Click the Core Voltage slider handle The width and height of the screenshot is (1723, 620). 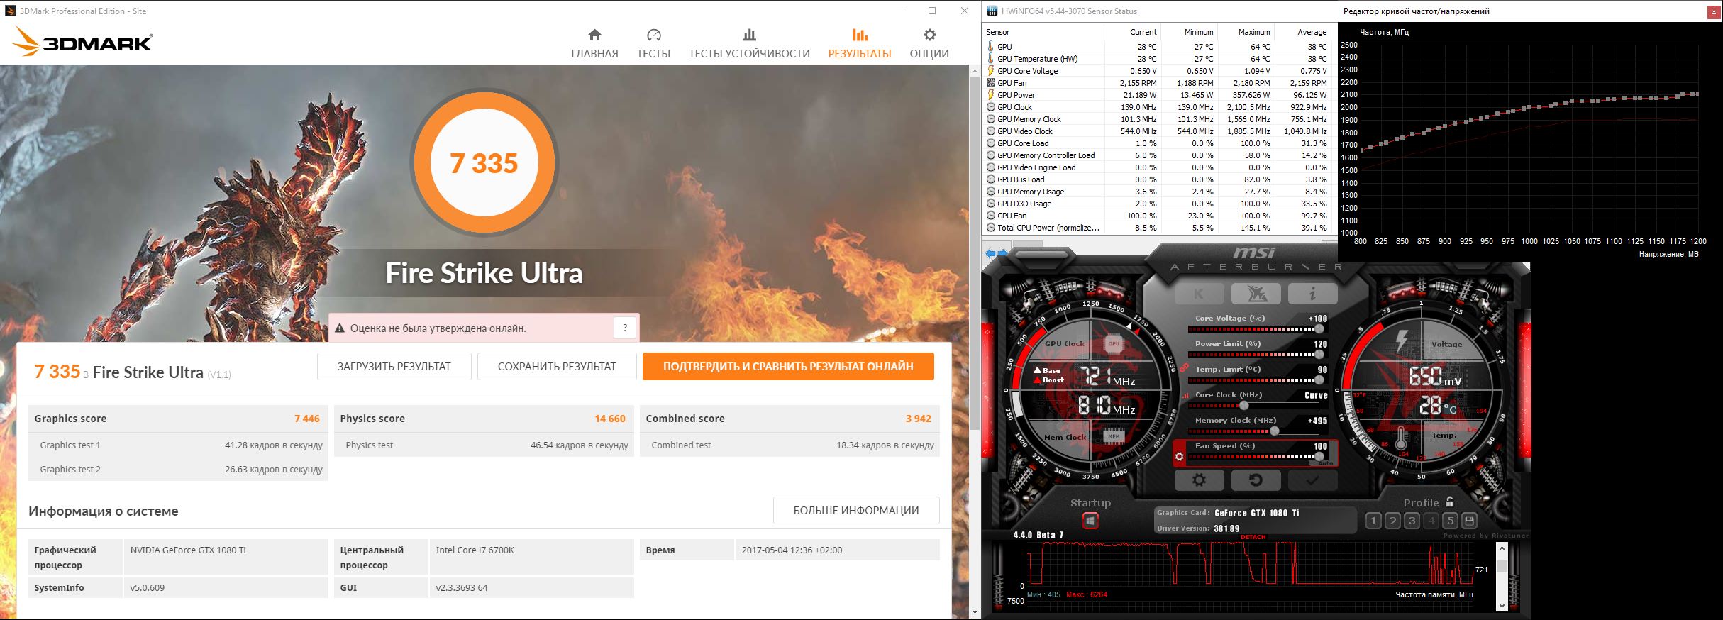1319,329
